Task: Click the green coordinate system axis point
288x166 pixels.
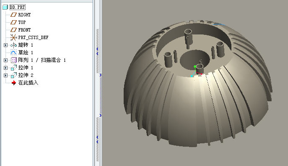Action: (195, 66)
